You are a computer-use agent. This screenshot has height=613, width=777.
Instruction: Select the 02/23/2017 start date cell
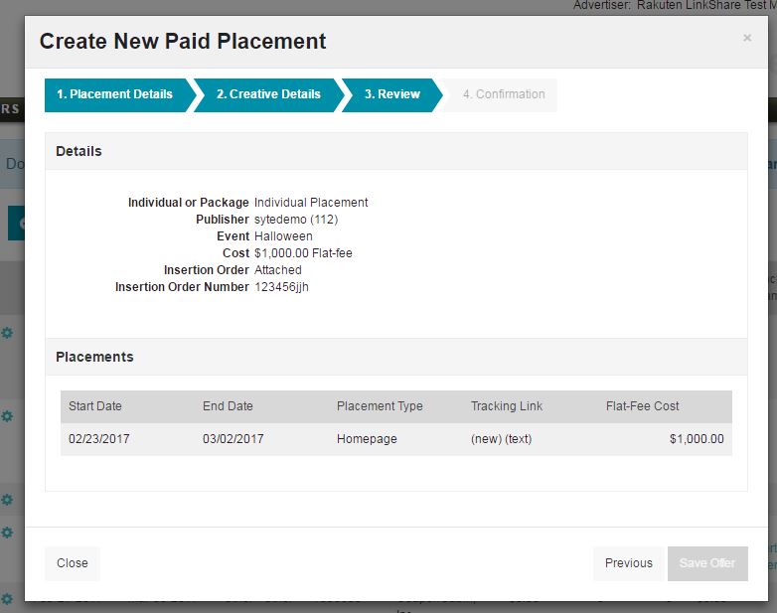99,439
